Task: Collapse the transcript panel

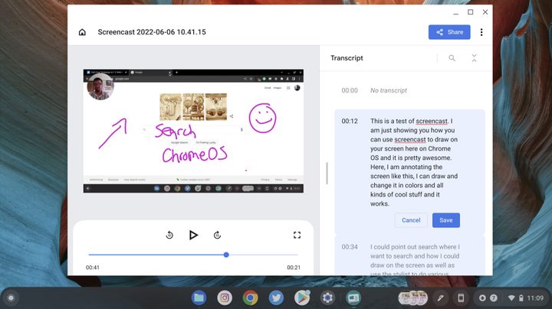Action: pos(475,58)
